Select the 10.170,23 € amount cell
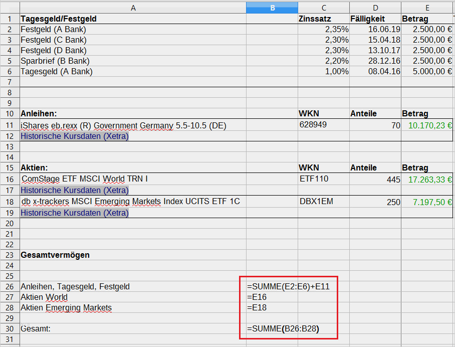This screenshot has height=347, width=455. pos(427,126)
